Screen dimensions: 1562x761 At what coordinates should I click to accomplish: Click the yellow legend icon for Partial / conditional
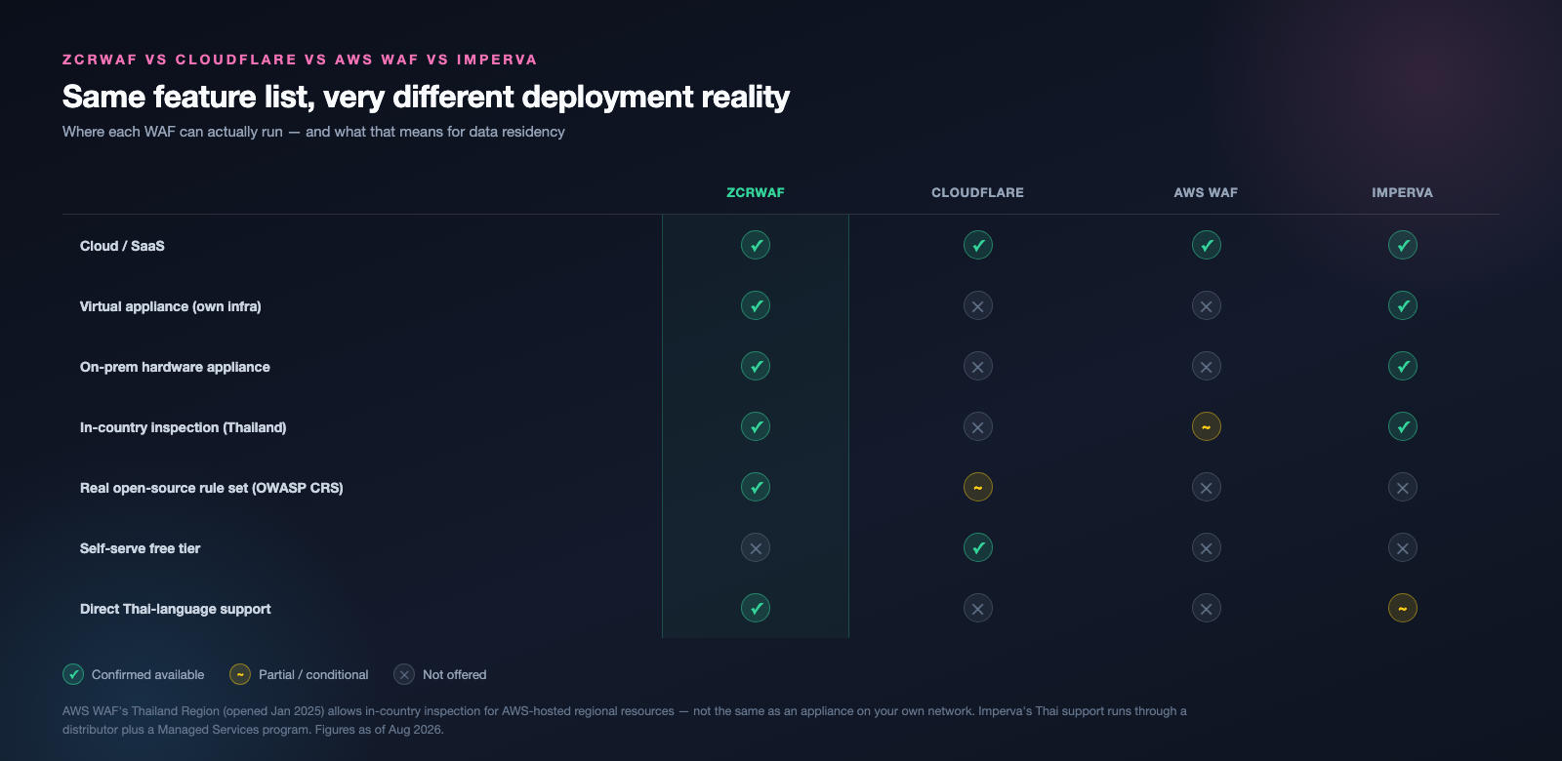[x=240, y=674]
